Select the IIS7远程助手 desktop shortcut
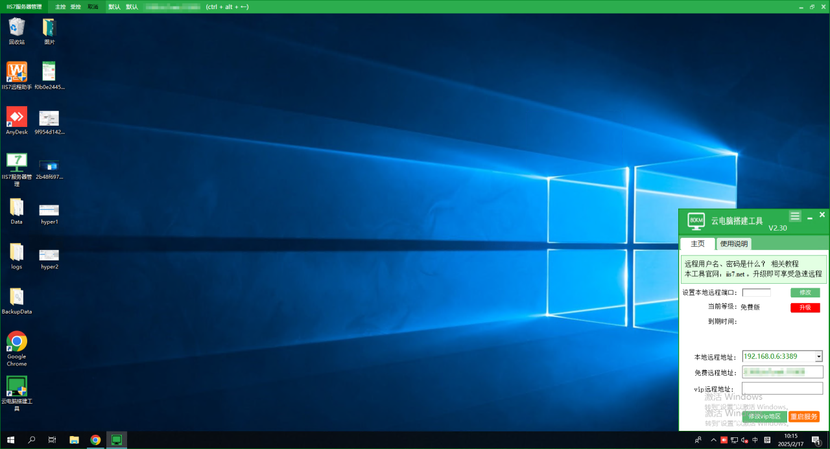This screenshot has height=449, width=830. pos(17,76)
